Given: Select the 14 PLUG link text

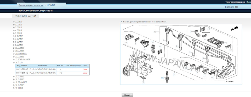Looking at the screenshot, I should pyautogui.click(x=19, y=62).
